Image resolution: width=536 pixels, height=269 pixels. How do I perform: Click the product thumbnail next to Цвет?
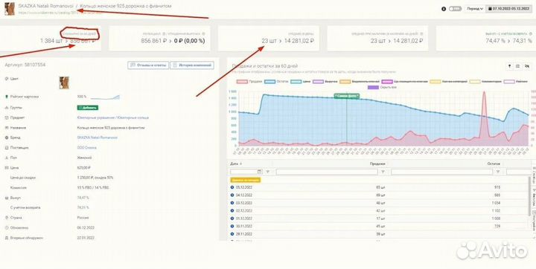point(64,82)
